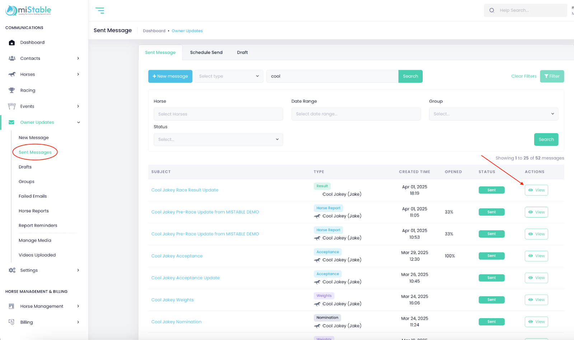Click the Horse Management icon

pyautogui.click(x=12, y=306)
